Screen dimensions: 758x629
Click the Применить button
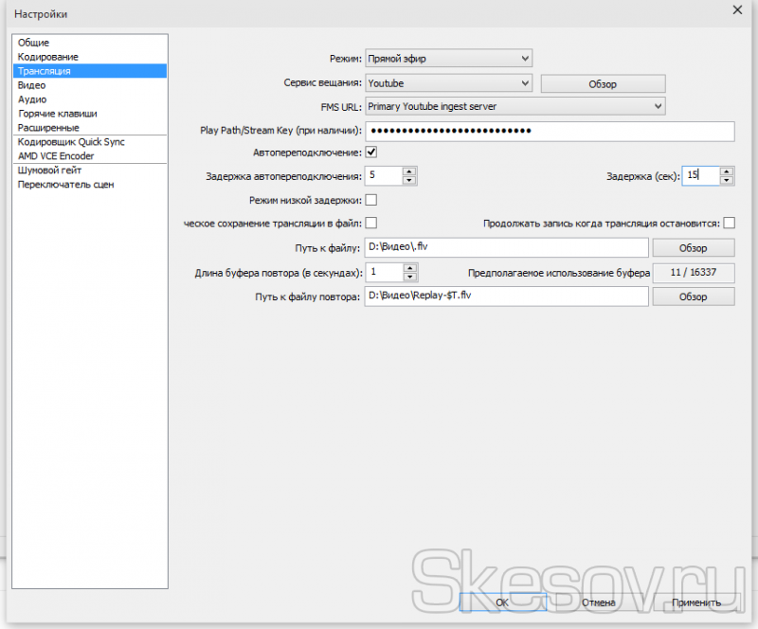point(696,602)
